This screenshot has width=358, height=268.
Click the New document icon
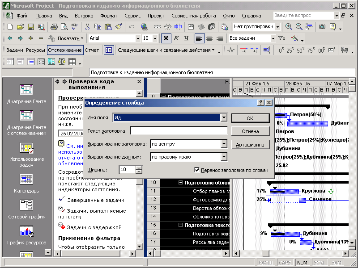point(10,27)
